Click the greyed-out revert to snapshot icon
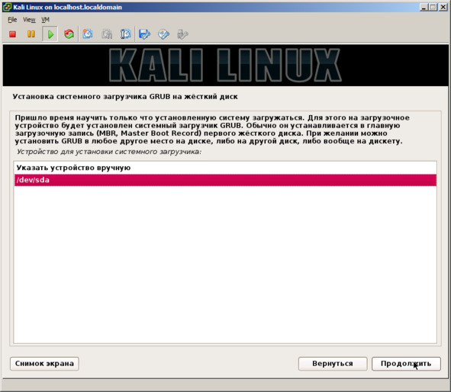The image size is (451, 392). click(107, 34)
